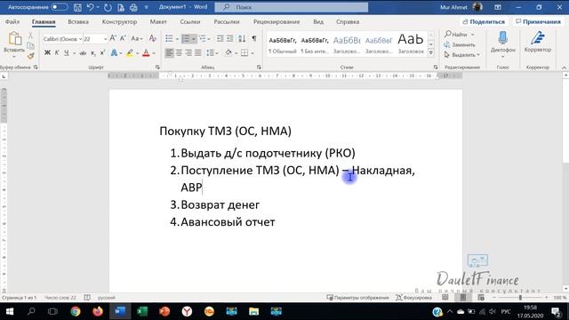Select the Format Painter brush icon

[31, 55]
